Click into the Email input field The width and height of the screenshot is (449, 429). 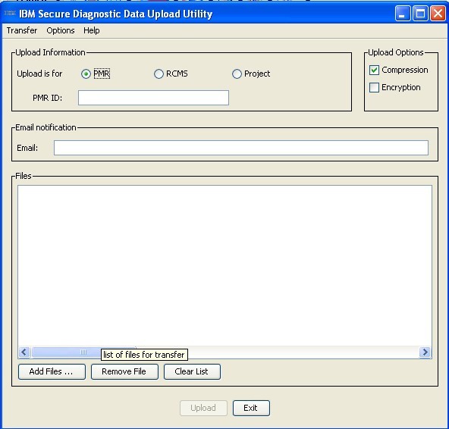[241, 148]
